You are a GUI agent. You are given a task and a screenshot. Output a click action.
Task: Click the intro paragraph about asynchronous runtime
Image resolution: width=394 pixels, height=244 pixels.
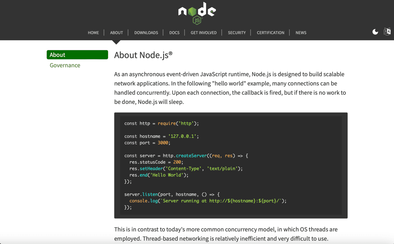(x=230, y=88)
